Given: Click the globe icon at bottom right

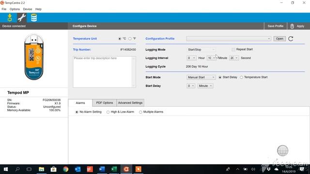Looking at the screenshot, I should coord(282,150).
